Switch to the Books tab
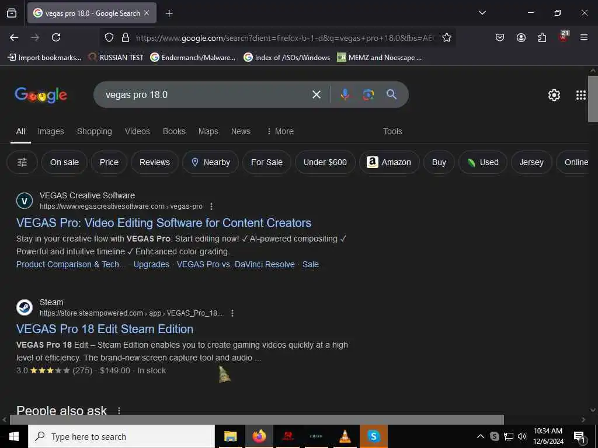The height and width of the screenshot is (448, 598). (174, 131)
